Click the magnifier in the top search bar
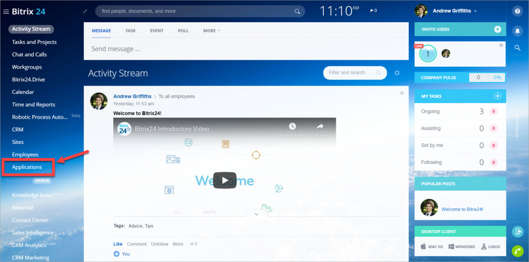The image size is (529, 262). coord(297,11)
